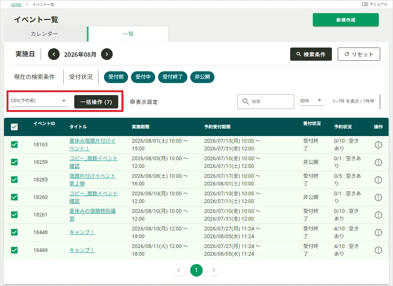Open the manual via book icon
This screenshot has width=393, height=286.
click(365, 4)
